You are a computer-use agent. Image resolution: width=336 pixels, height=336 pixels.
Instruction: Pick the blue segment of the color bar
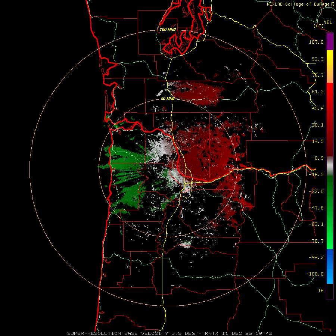[x=330, y=266]
